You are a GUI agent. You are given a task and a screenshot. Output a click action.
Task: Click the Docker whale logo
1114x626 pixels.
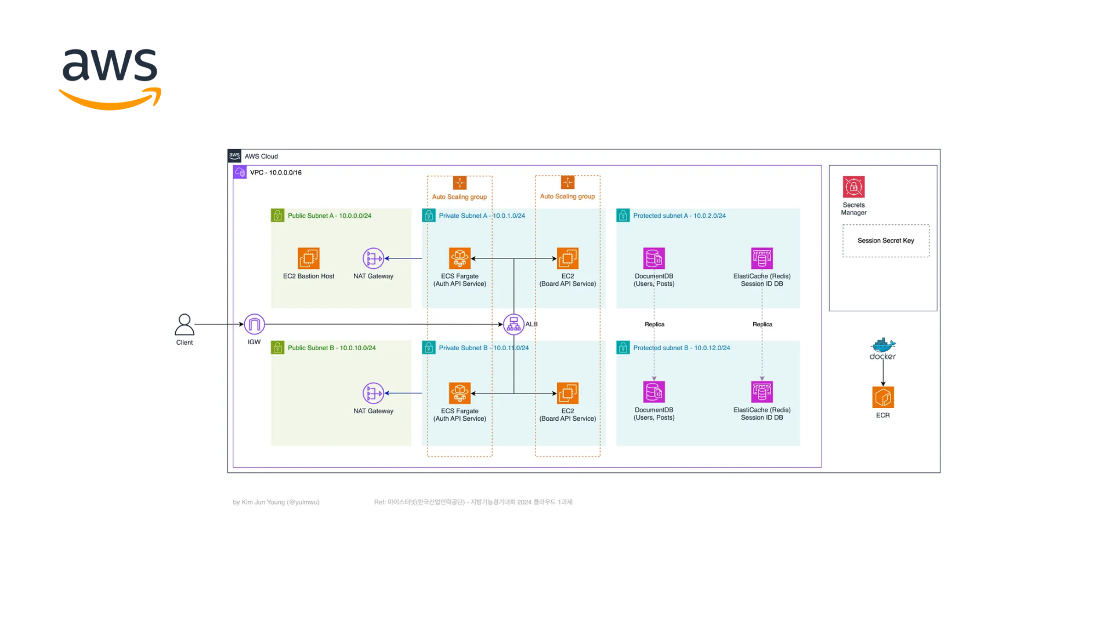click(x=882, y=346)
